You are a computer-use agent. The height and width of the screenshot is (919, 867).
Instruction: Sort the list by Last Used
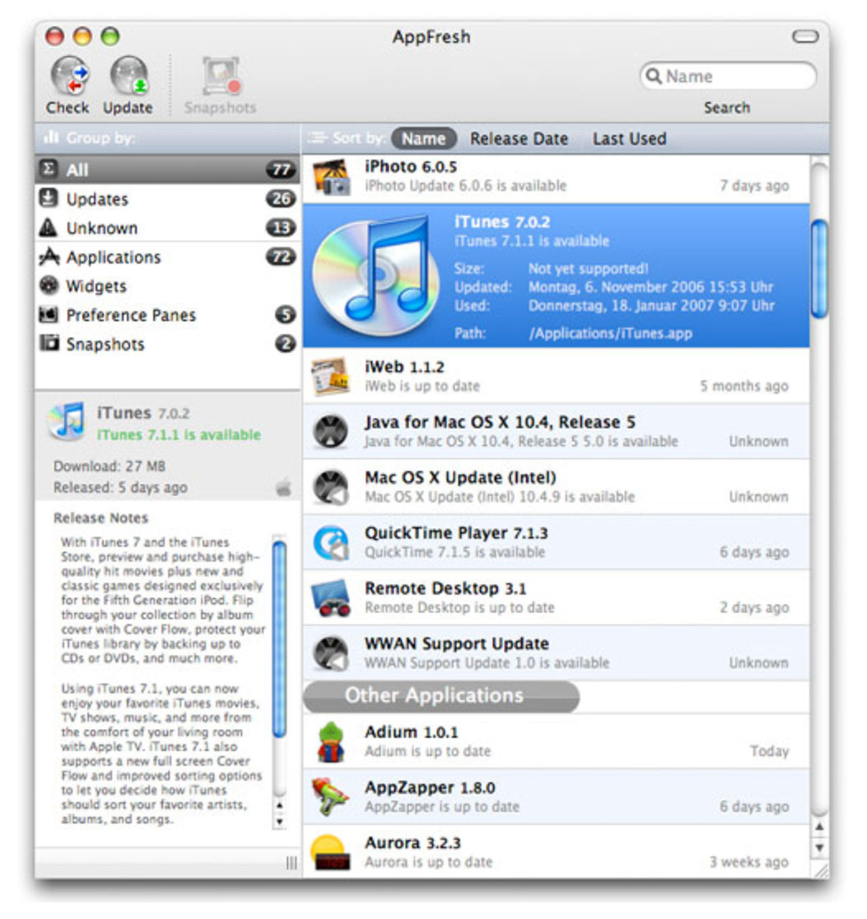(629, 139)
